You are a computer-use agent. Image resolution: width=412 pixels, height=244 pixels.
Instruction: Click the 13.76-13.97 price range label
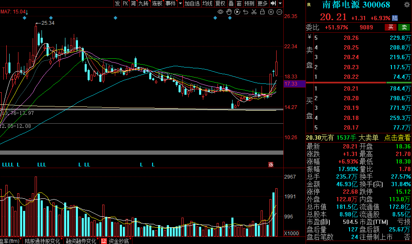(x=18, y=113)
